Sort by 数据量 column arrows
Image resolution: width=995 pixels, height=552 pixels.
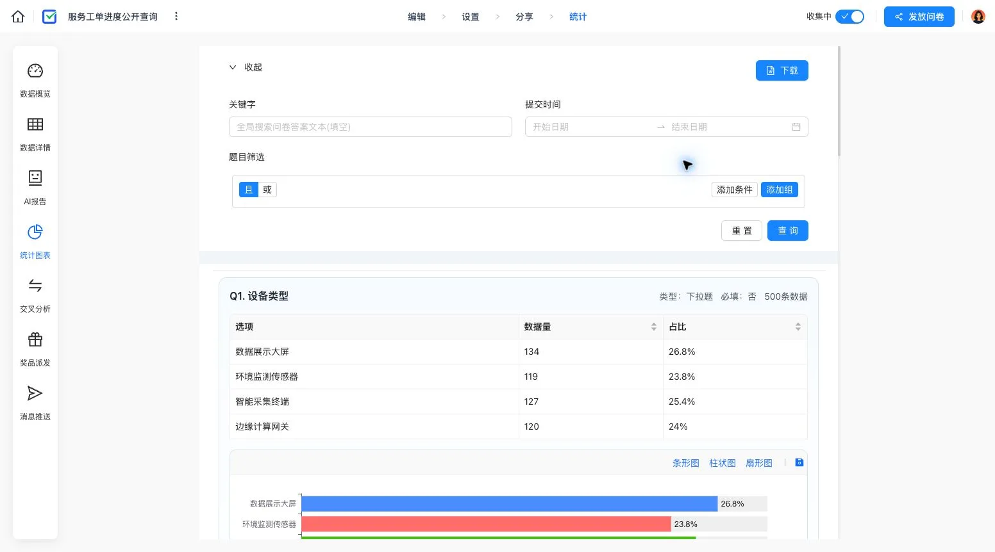tap(654, 327)
